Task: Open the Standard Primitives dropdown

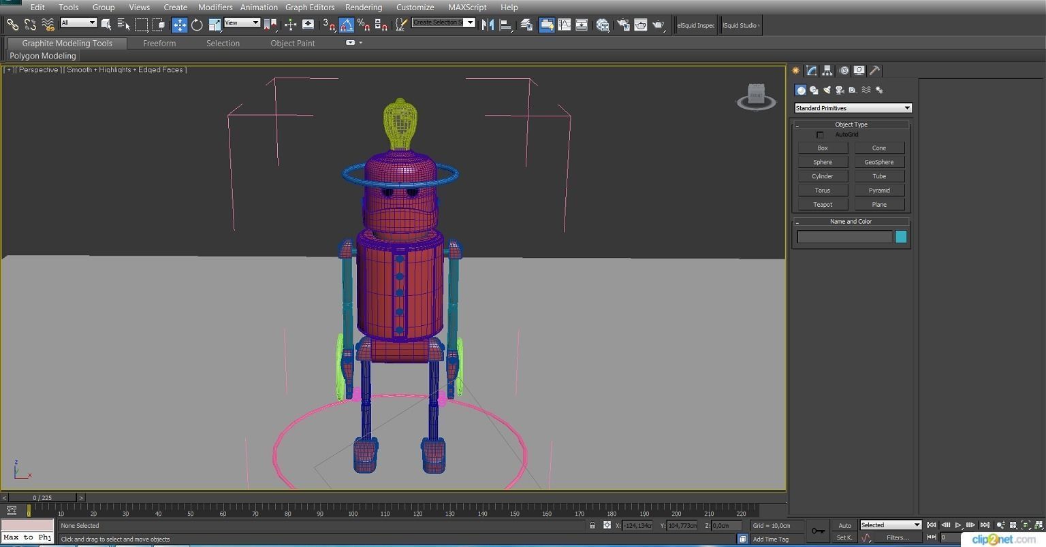Action: coord(853,108)
